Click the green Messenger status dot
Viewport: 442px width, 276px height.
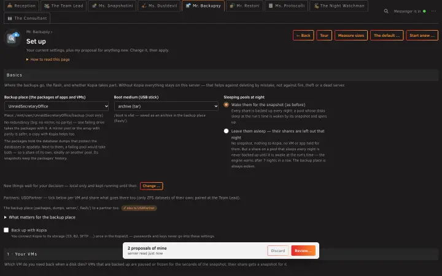pyautogui.click(x=424, y=11)
